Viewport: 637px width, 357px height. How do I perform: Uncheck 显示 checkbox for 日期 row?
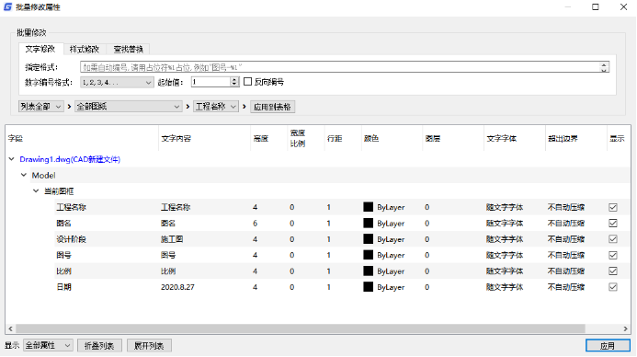[613, 287]
